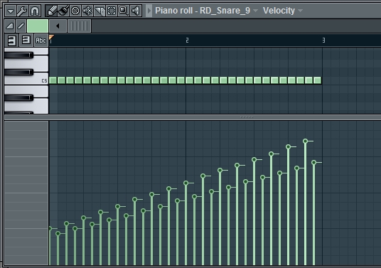Click bar 3 on the timeline ruler
Image resolution: width=381 pixels, height=268 pixels.
pos(323,41)
